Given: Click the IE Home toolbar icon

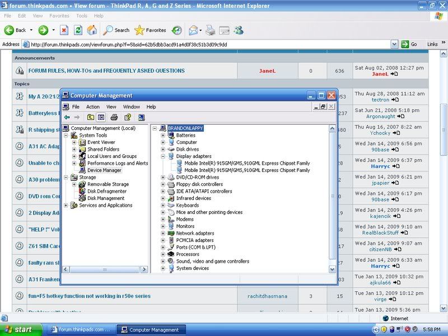Looking at the screenshot, I should (92, 30).
